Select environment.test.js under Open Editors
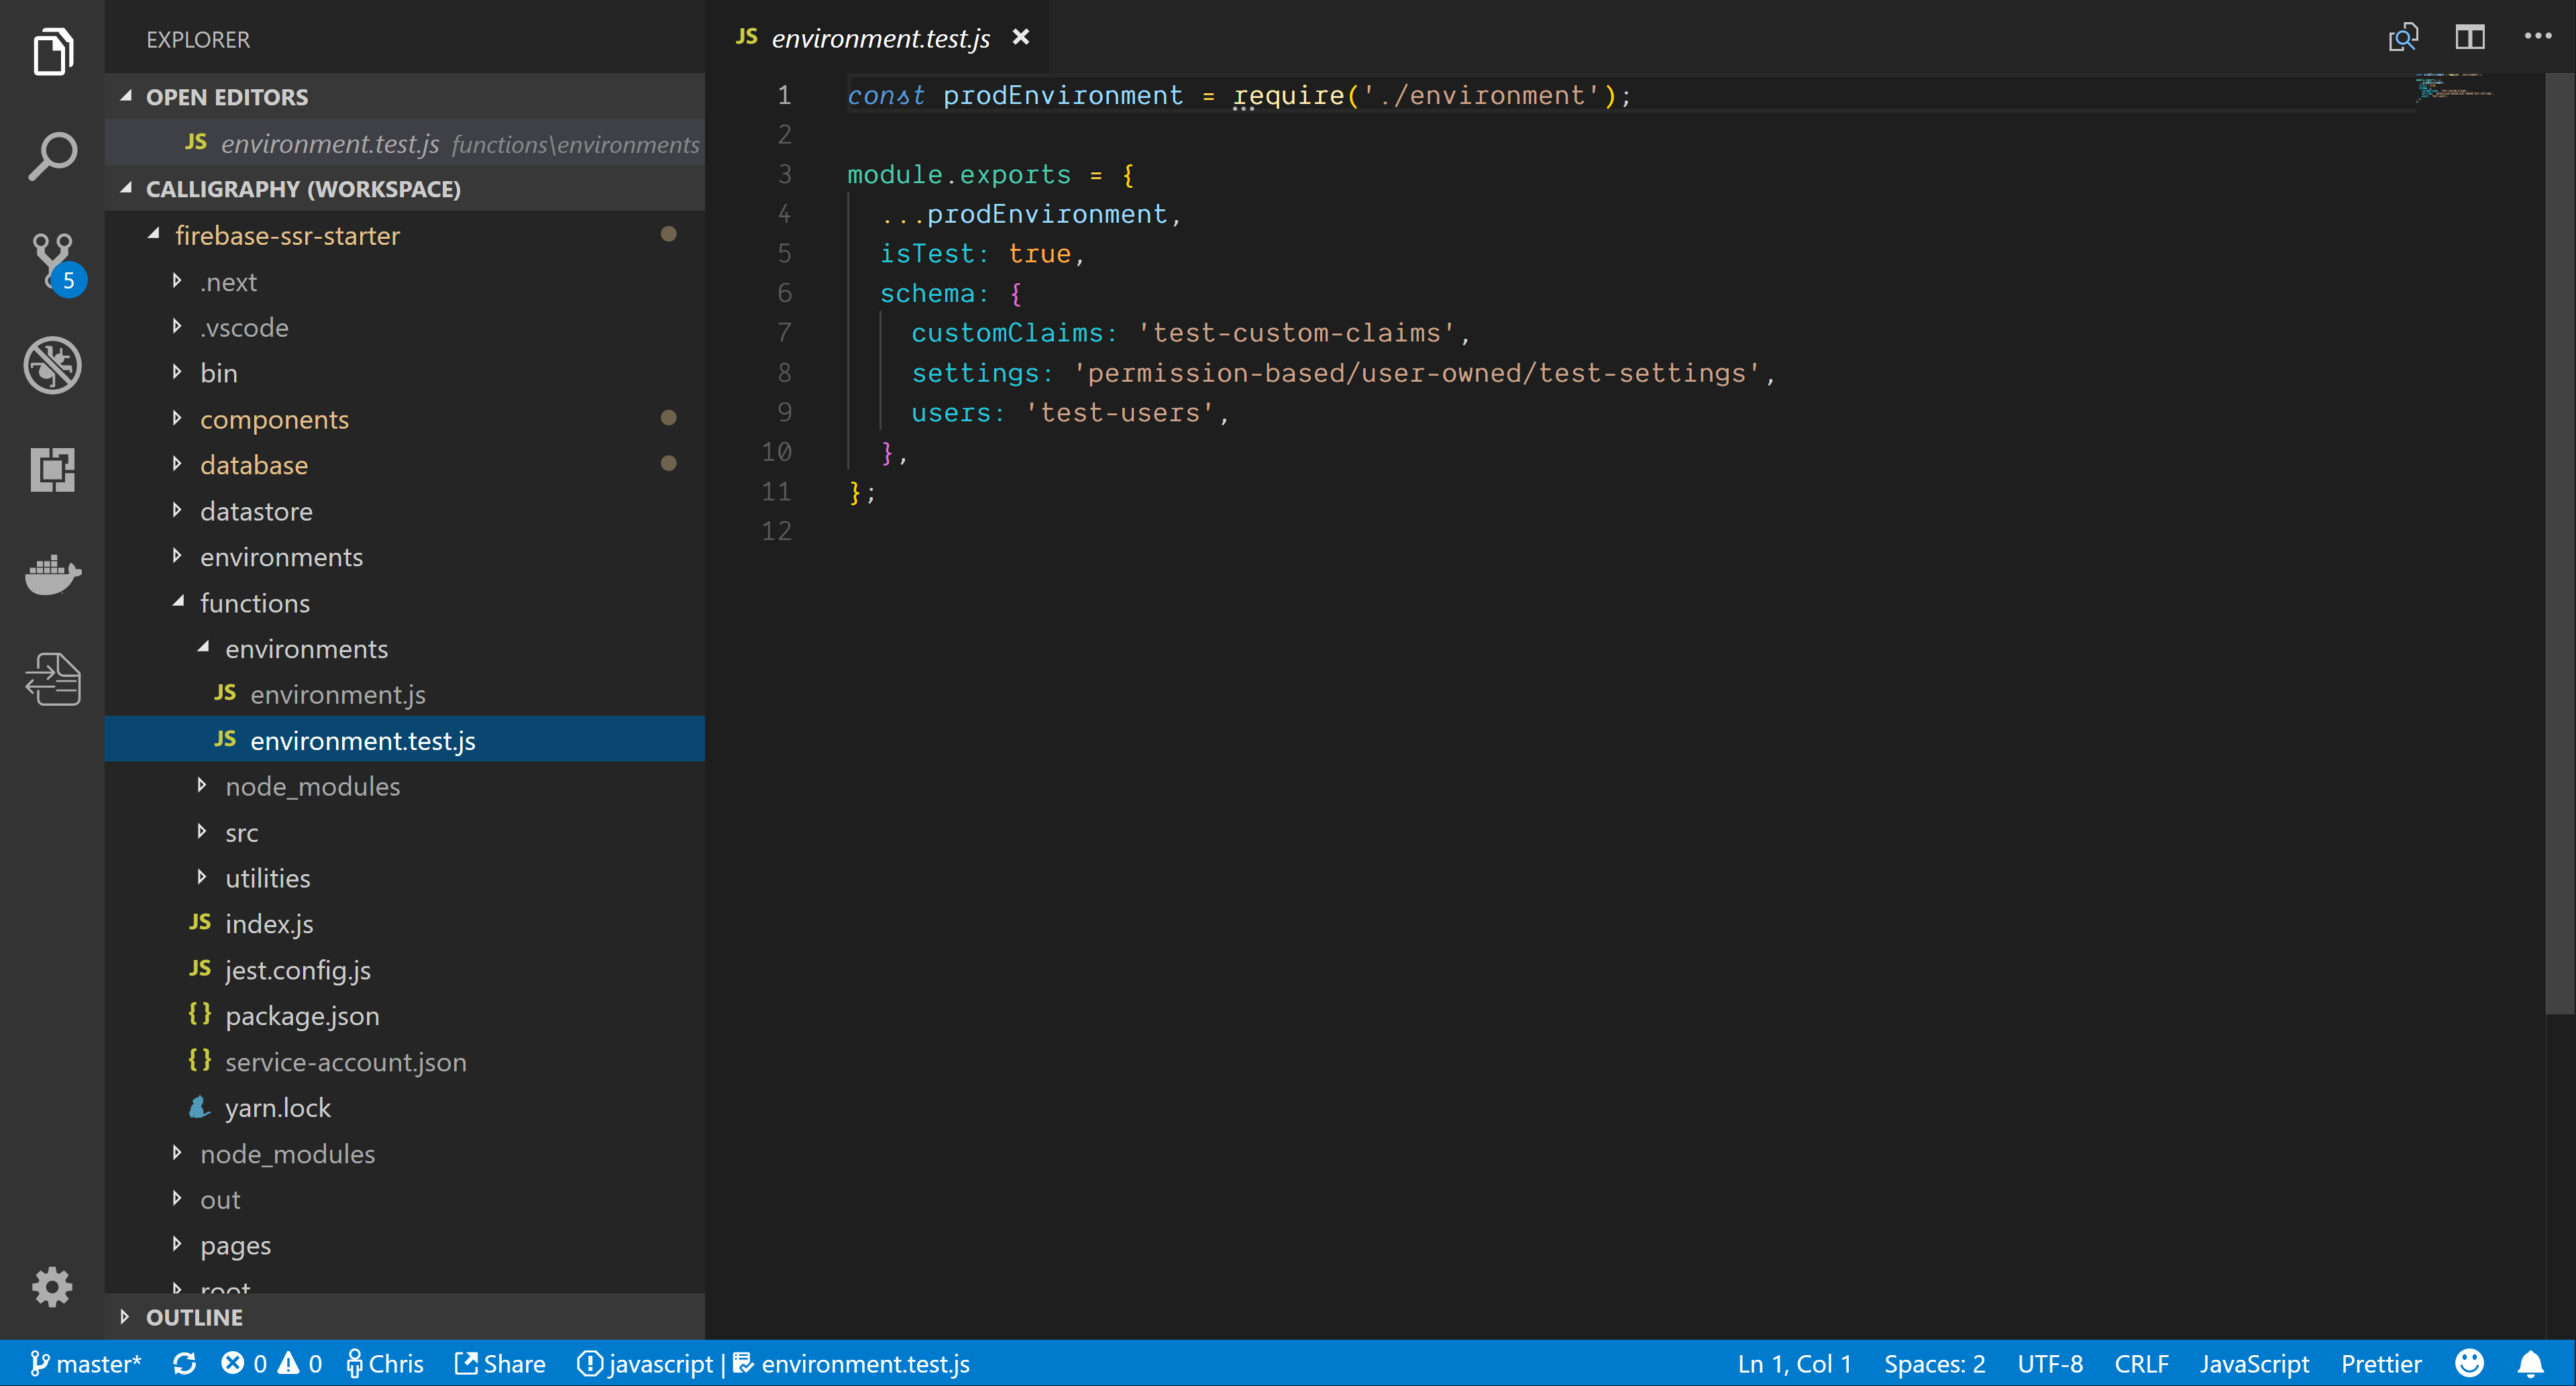The width and height of the screenshot is (2576, 1386). (x=404, y=143)
